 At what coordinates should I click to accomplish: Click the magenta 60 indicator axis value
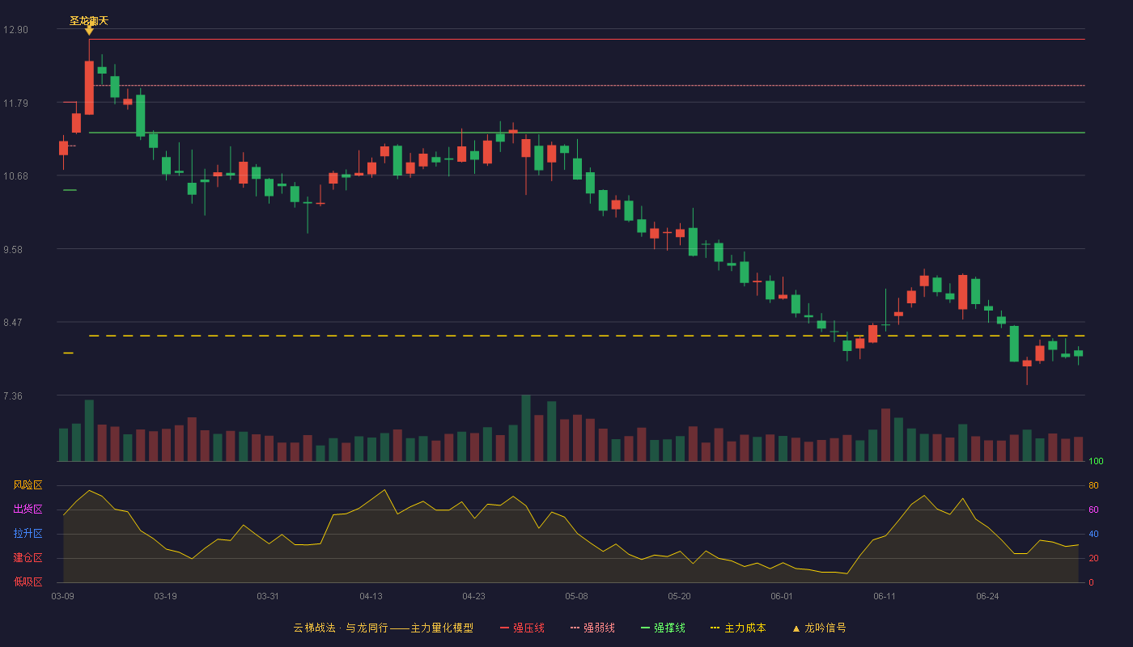pos(1093,510)
